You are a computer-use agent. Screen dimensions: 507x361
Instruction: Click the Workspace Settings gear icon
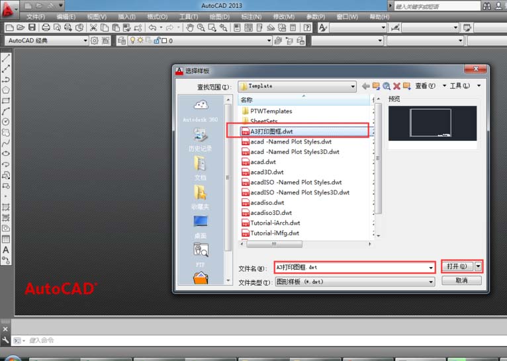pos(95,41)
